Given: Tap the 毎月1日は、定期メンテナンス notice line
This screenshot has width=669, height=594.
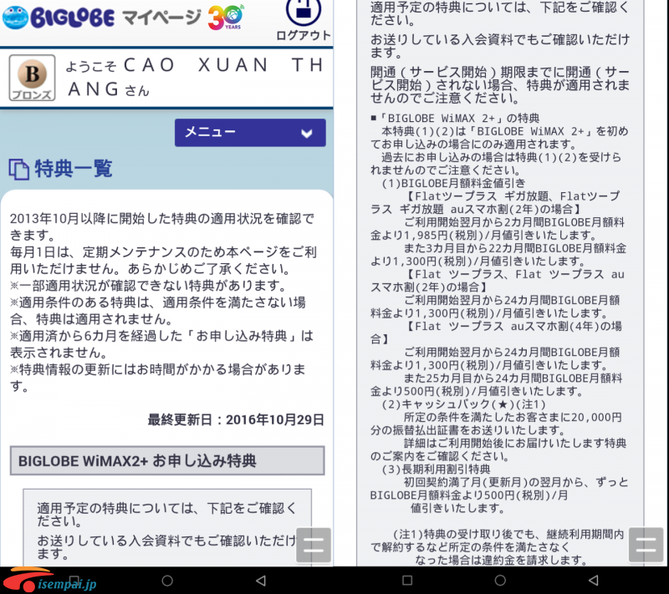Looking at the screenshot, I should pos(163,261).
